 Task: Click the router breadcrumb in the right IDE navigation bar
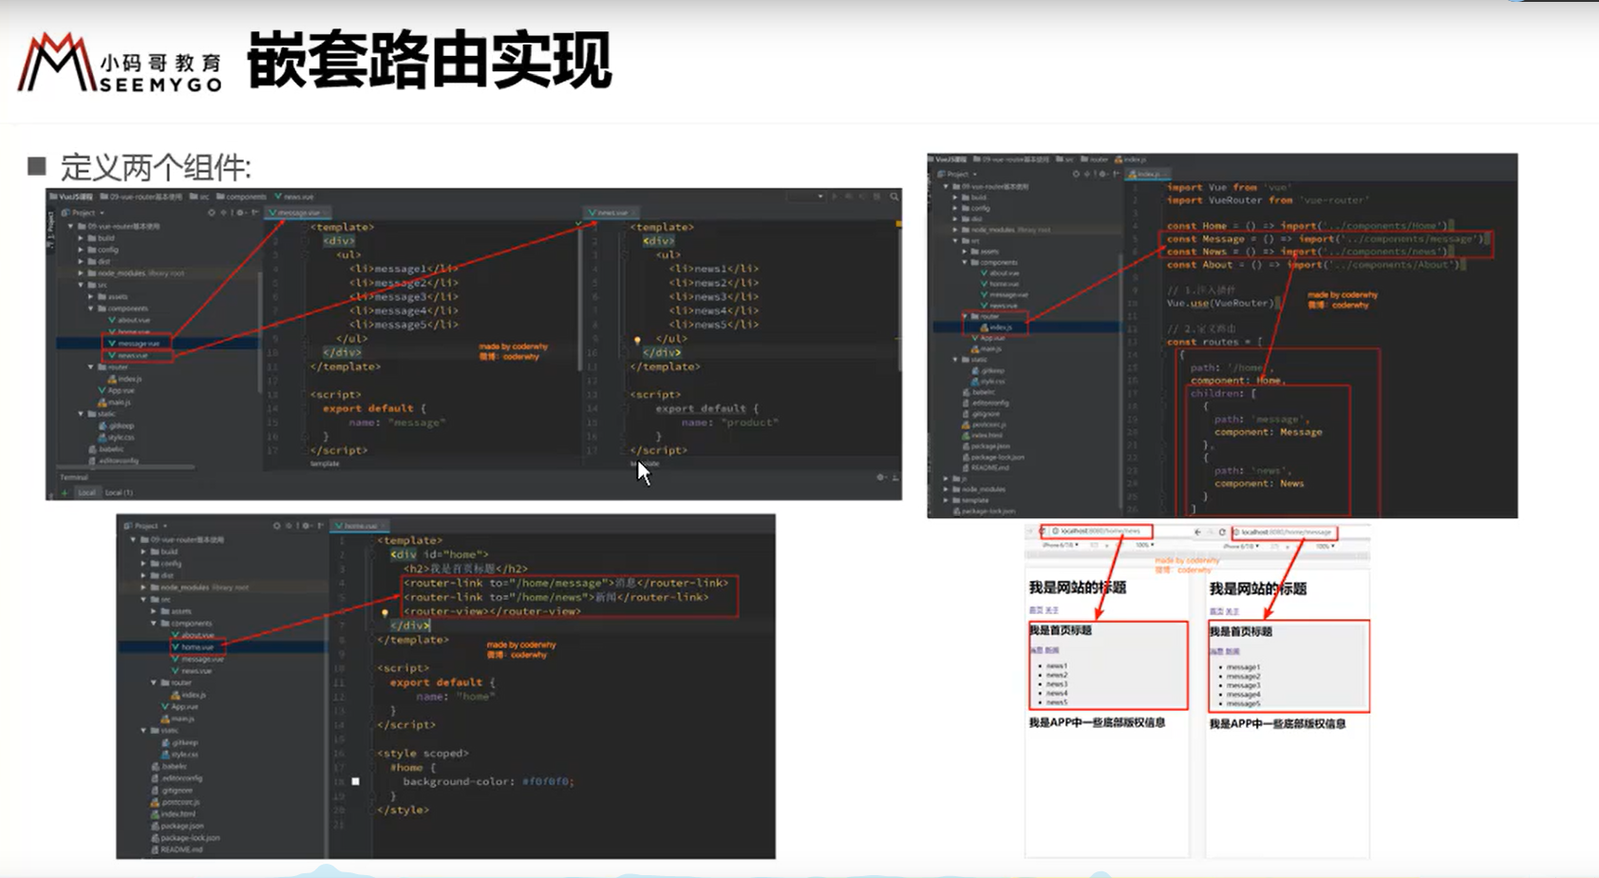1094,159
